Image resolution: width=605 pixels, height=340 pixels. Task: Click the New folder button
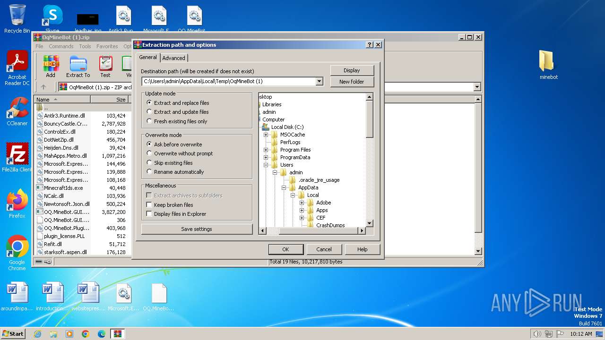(352, 82)
